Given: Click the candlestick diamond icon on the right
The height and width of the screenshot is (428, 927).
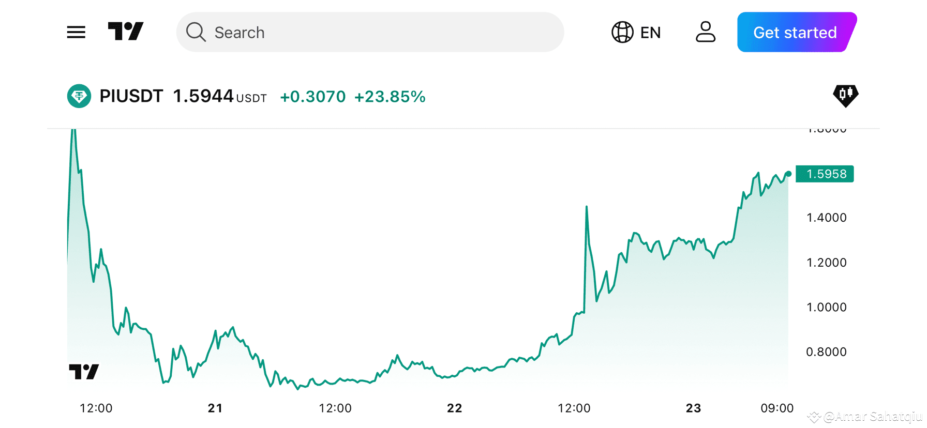Looking at the screenshot, I should click(x=846, y=96).
